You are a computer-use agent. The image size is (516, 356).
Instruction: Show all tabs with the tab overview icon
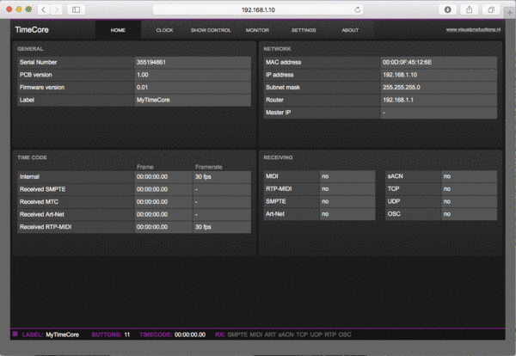491,9
